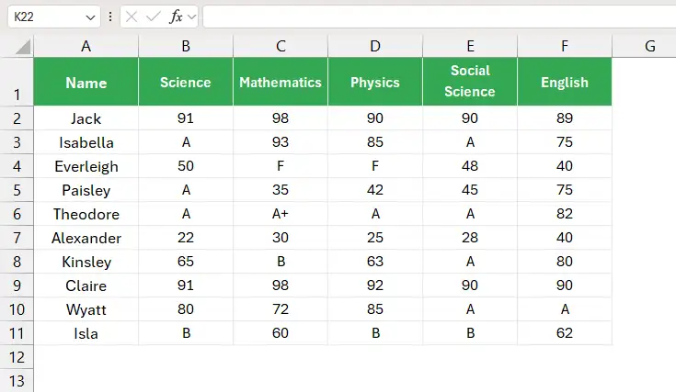Click inside the formula bar input field
This screenshot has height=392, width=676.
(440, 17)
